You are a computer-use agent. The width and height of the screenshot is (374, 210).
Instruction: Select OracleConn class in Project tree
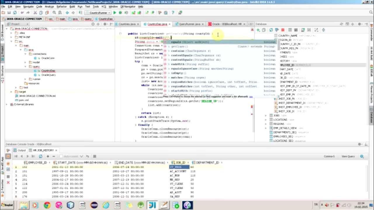pyautogui.click(x=48, y=58)
